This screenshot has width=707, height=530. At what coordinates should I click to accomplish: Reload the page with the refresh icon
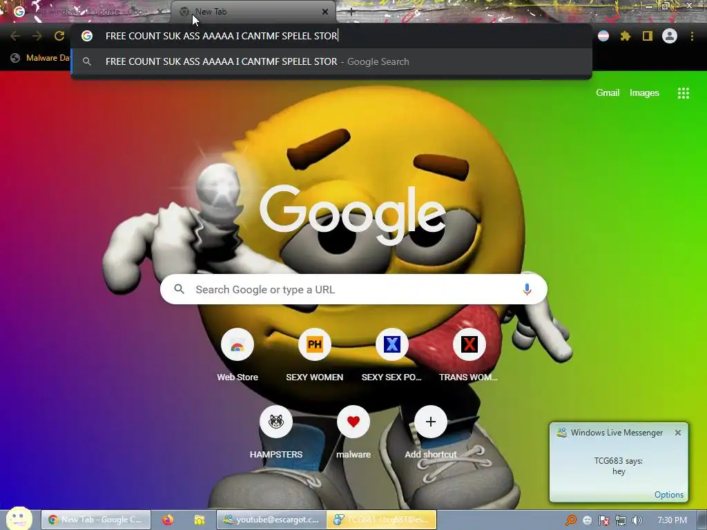pyautogui.click(x=59, y=36)
